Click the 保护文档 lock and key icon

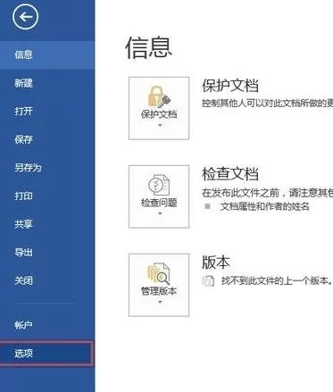[159, 96]
